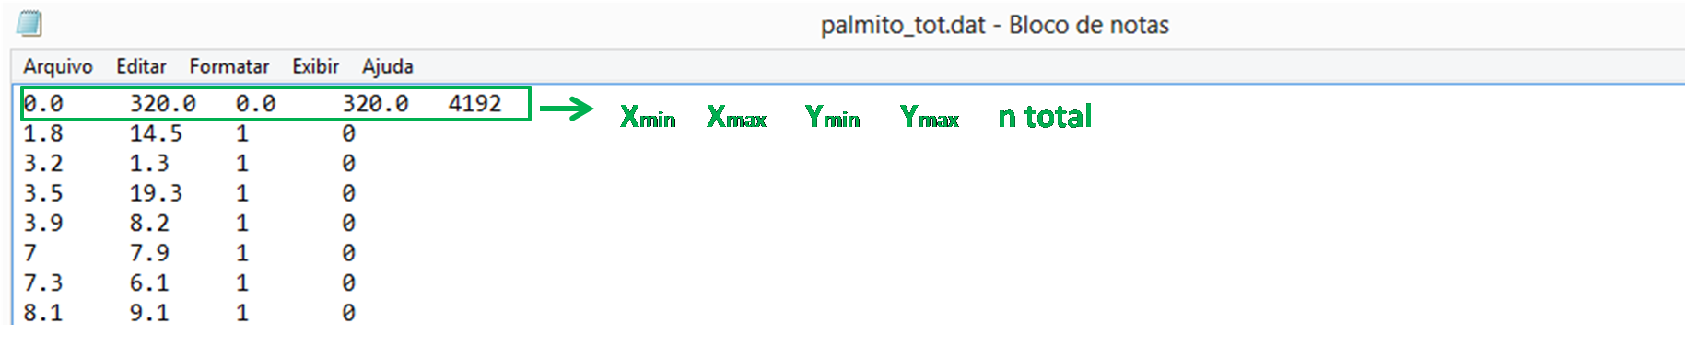Click the n total annotation label
1686x357 pixels.
[x=1045, y=117]
